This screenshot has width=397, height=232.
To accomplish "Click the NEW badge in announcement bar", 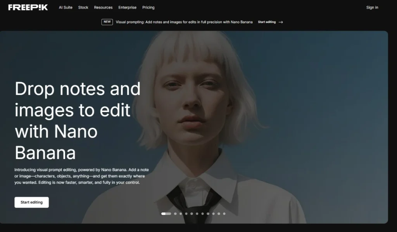I will tap(107, 22).
